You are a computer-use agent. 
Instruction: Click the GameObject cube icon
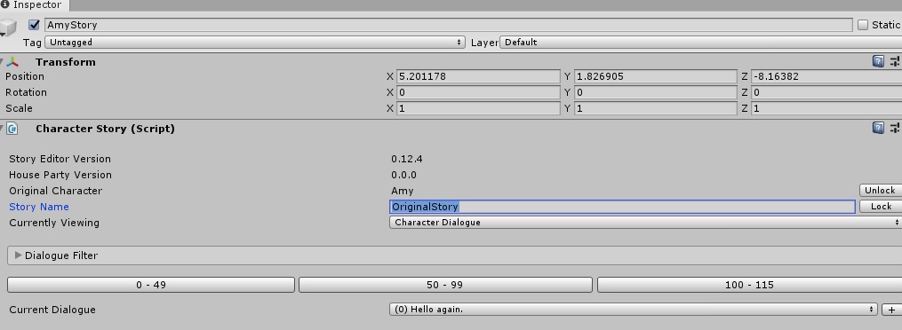[x=9, y=27]
